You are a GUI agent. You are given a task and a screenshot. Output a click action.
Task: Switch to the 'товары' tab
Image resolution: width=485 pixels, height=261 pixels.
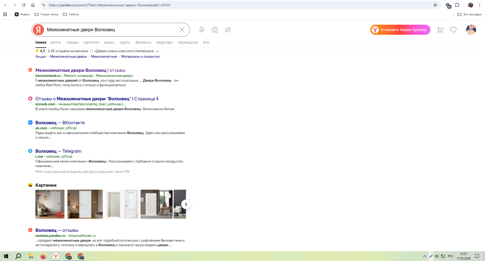click(x=72, y=42)
